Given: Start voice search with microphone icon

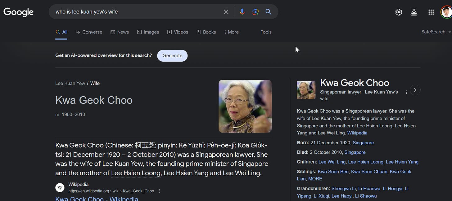Looking at the screenshot, I should point(242,12).
